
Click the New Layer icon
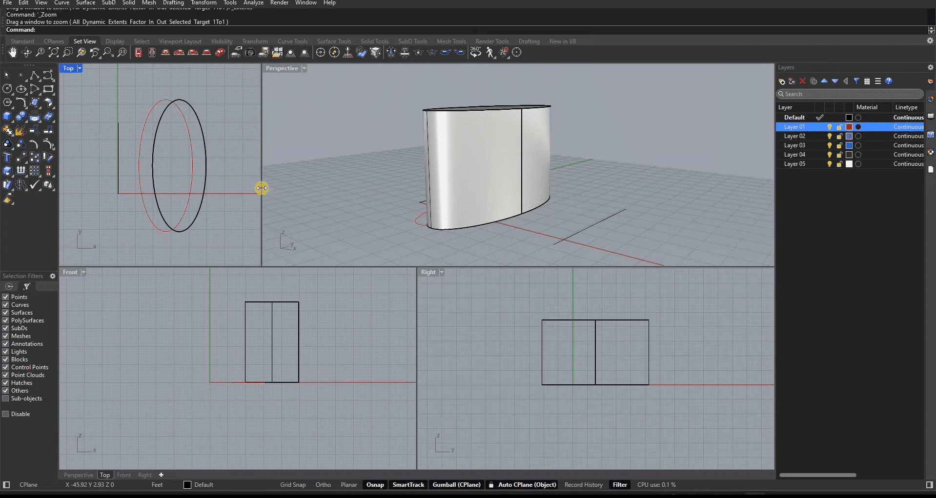782,81
